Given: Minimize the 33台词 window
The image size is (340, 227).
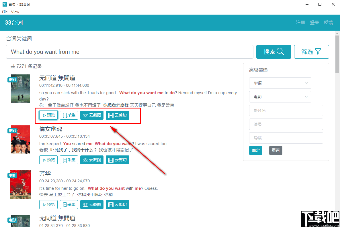Looking at the screenshot, I should click(307, 4).
